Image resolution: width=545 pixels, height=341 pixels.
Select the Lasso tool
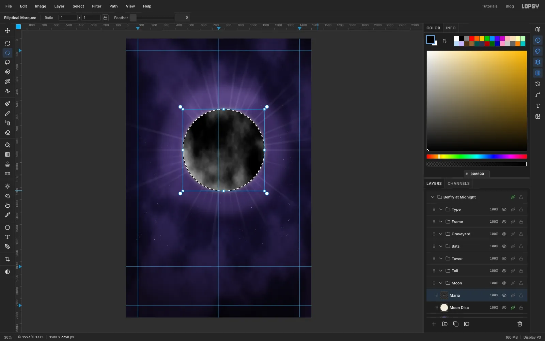click(7, 62)
